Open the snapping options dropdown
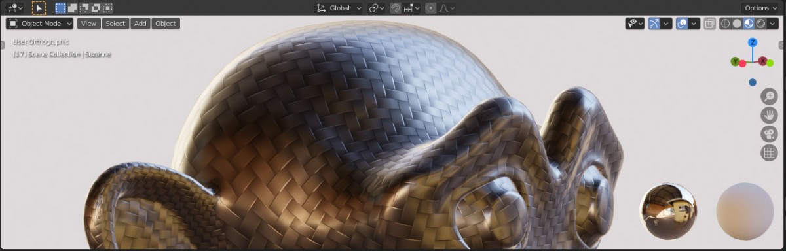Screen dimensions: 786x251 (x=412, y=8)
